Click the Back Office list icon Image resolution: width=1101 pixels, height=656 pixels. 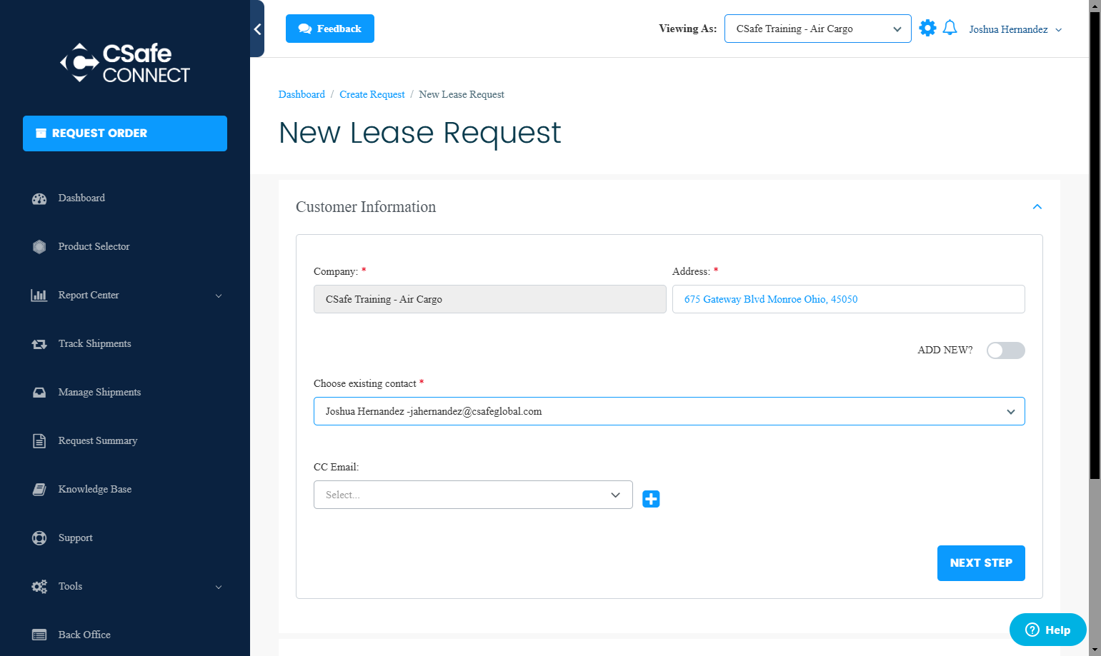tap(39, 635)
